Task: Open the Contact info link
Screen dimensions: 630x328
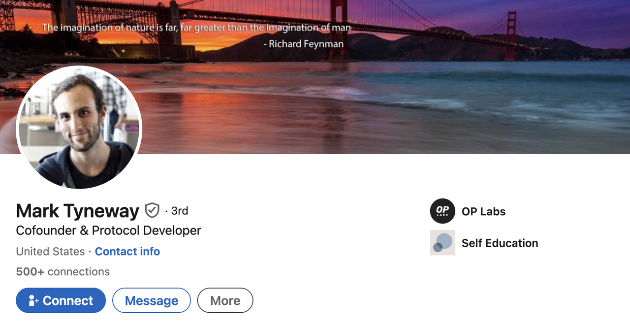Action: point(127,251)
